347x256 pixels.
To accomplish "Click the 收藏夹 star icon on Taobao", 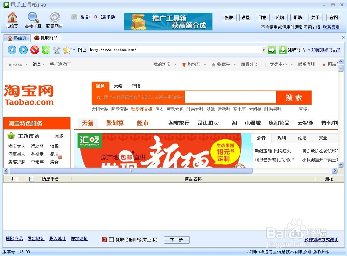I will click(213, 65).
